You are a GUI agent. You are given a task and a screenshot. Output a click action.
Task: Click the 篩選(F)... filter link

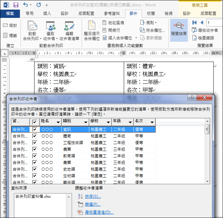coord(93,204)
